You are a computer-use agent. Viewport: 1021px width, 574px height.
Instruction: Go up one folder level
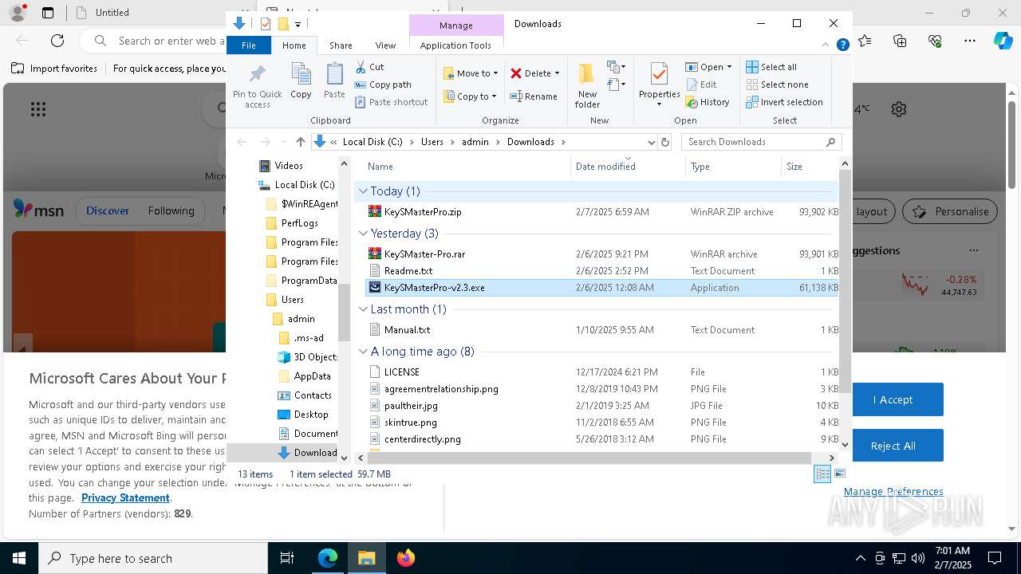300,142
